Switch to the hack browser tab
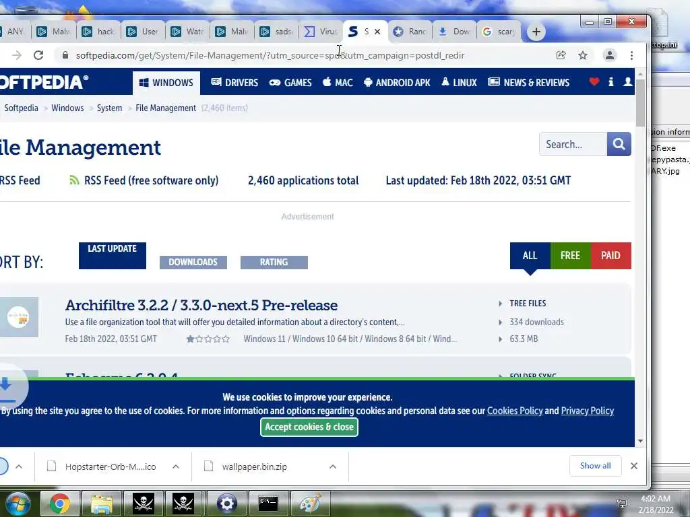Screen dimensions: 690x517 99,32
